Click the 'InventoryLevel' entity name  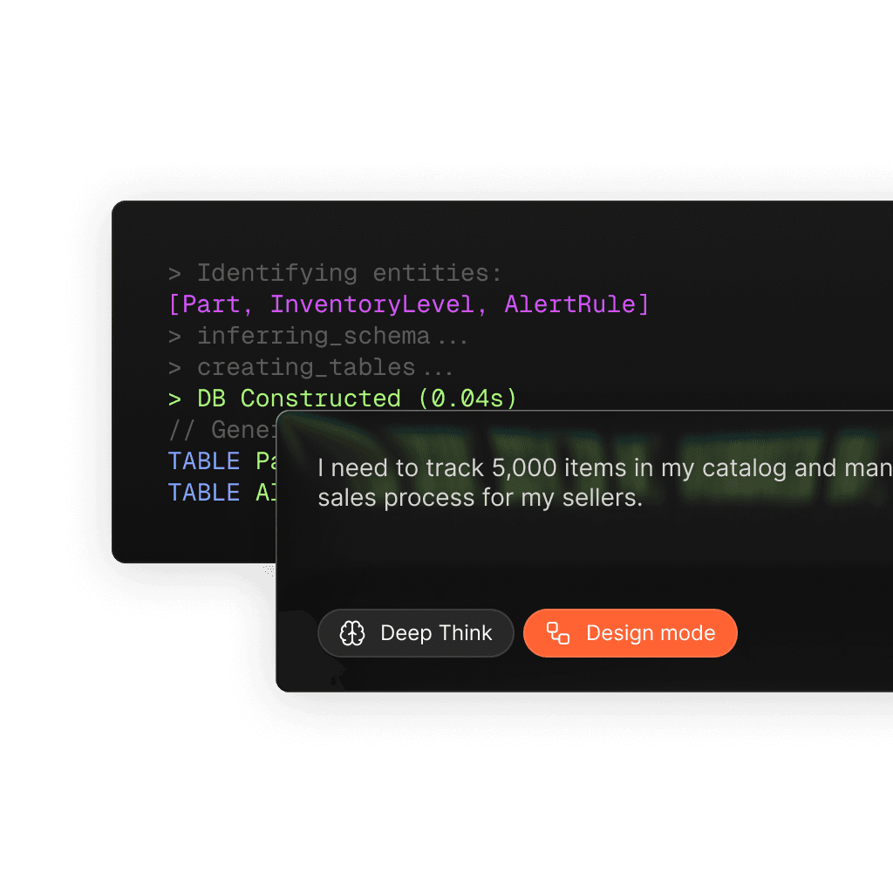point(372,304)
